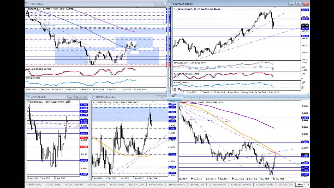Switch to the USDJPY,Daily tab

point(34,185)
